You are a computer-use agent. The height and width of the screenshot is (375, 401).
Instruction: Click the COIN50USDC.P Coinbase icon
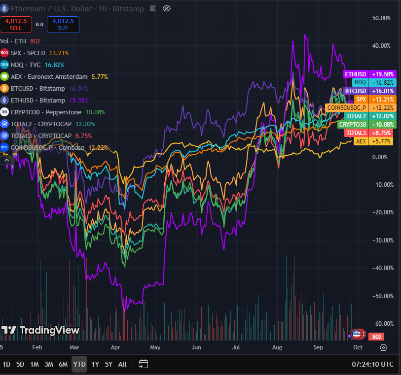coord(4,147)
